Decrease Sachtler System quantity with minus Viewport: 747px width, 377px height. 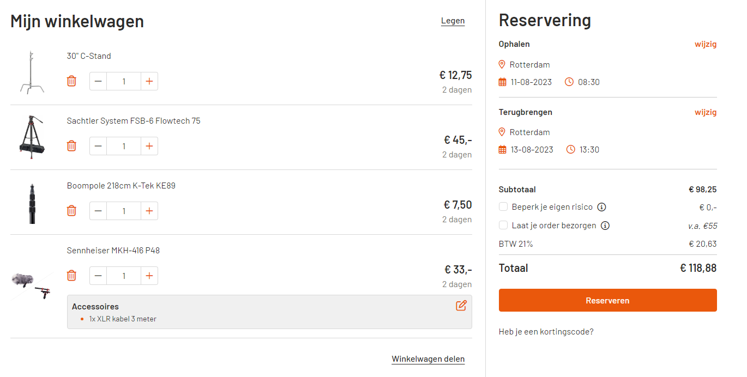[x=98, y=146]
